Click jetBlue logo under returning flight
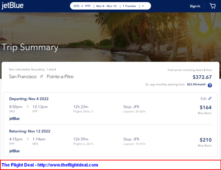221x170 pixels. coord(15,151)
